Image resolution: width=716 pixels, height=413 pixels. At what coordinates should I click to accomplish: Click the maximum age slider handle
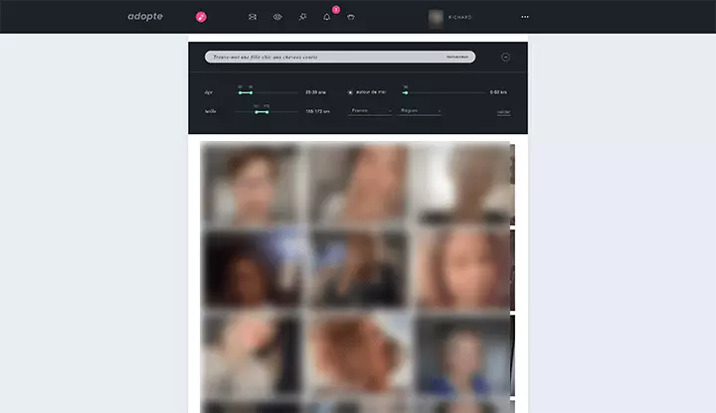pyautogui.click(x=252, y=92)
